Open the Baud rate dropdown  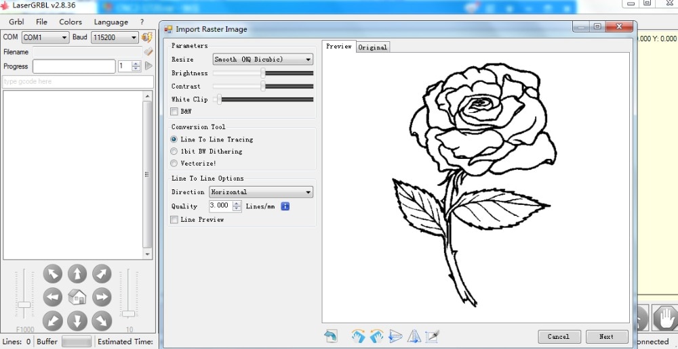115,37
